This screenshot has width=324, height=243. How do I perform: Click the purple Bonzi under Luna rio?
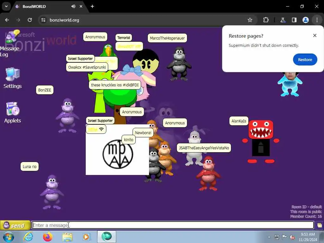click(x=52, y=192)
